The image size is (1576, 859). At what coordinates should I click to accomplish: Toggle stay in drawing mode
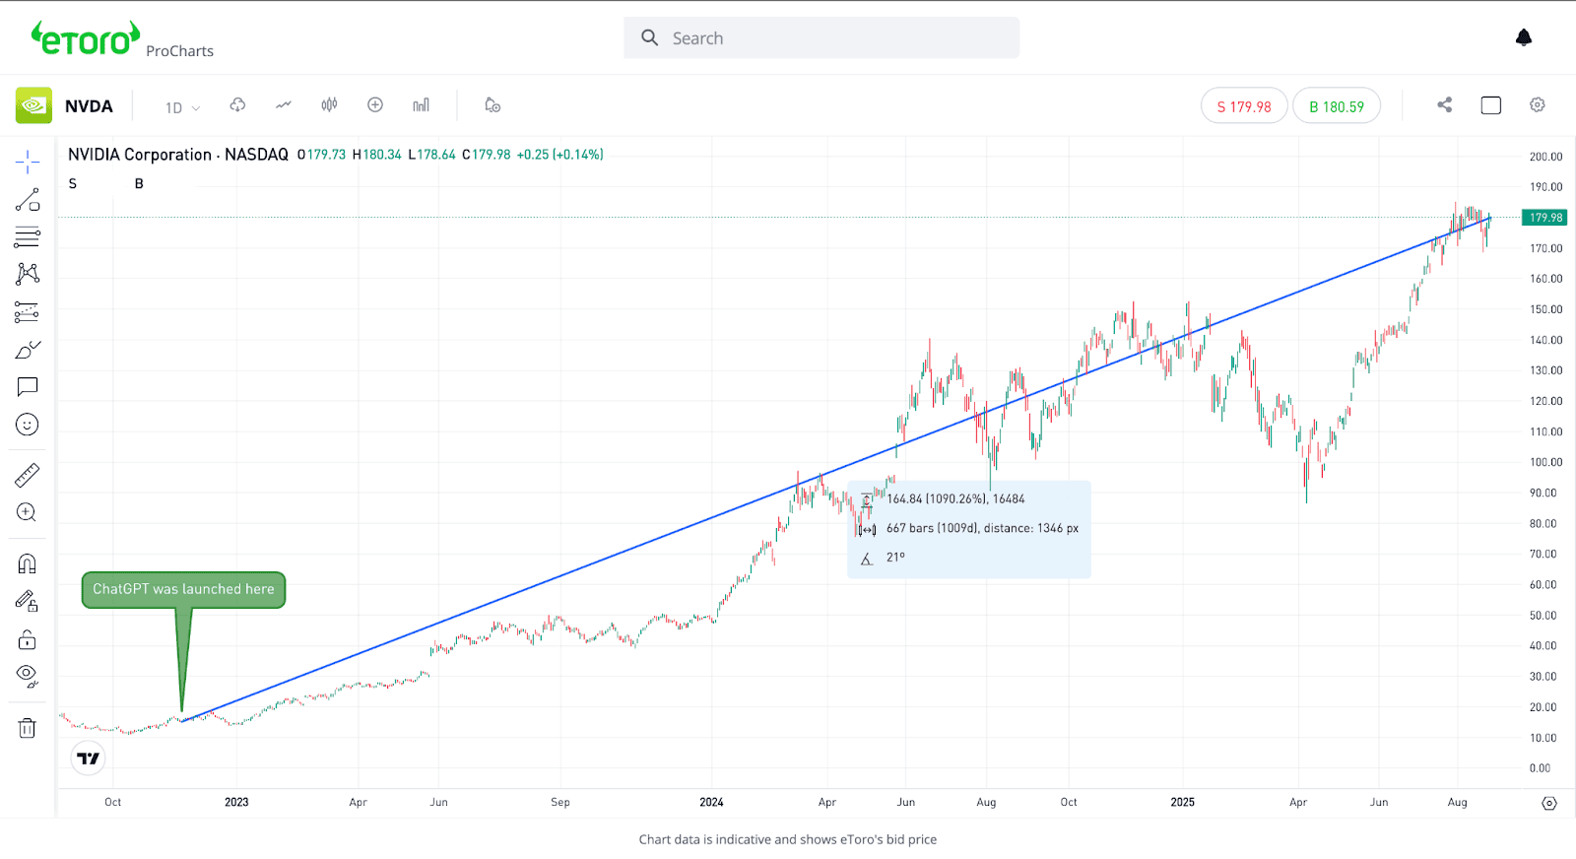tap(28, 601)
